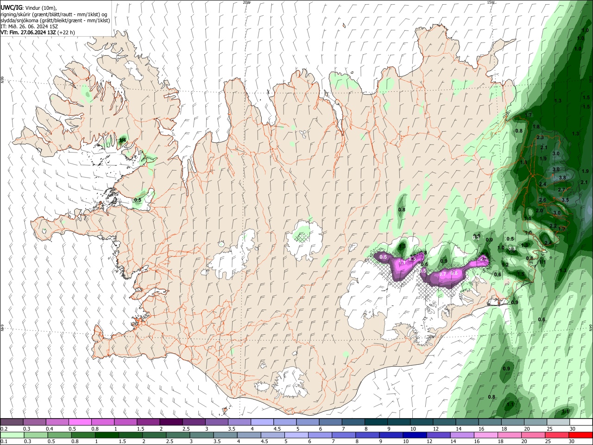
Task: Select the rain legend swatch between 0.5 and 0.8
Action: pos(59,435)
